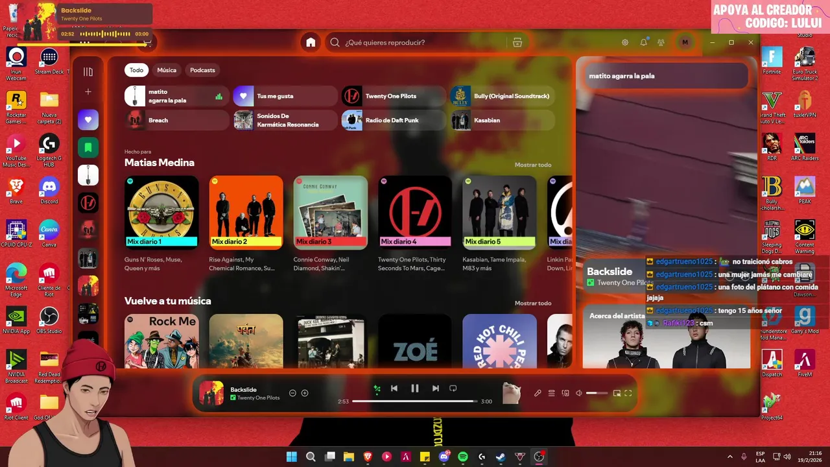Open the 'Kasabian' shortcut tile
The width and height of the screenshot is (830, 467).
click(x=503, y=120)
